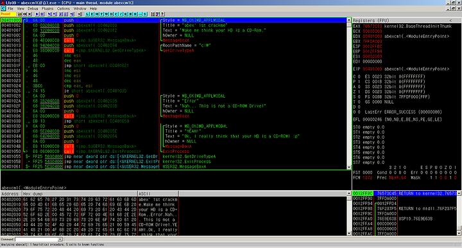Viewport: 462px width, 248px height.
Task: Open the Call stack window (K icon)
Action: (126, 14)
